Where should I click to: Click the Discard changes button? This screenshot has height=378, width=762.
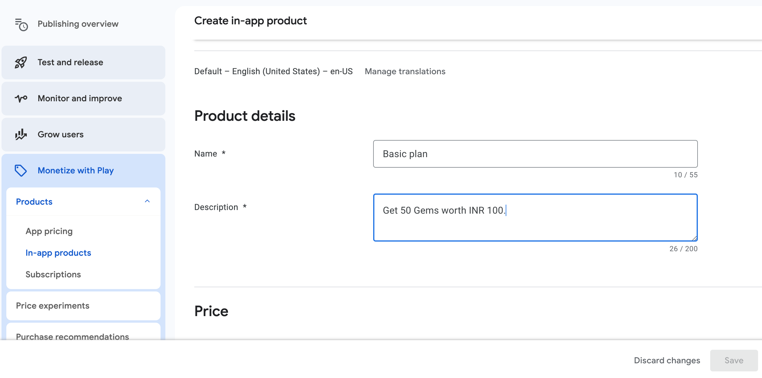click(667, 360)
